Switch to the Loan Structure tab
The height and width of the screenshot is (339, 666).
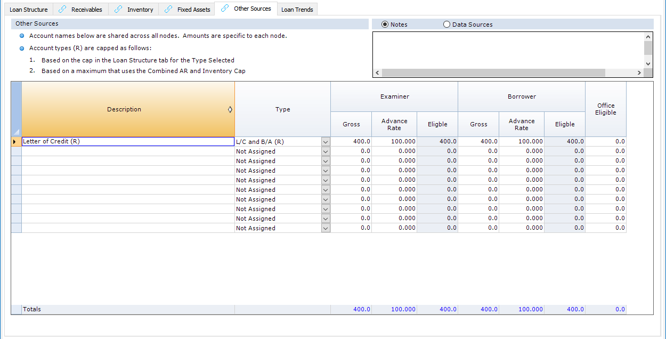(28, 10)
